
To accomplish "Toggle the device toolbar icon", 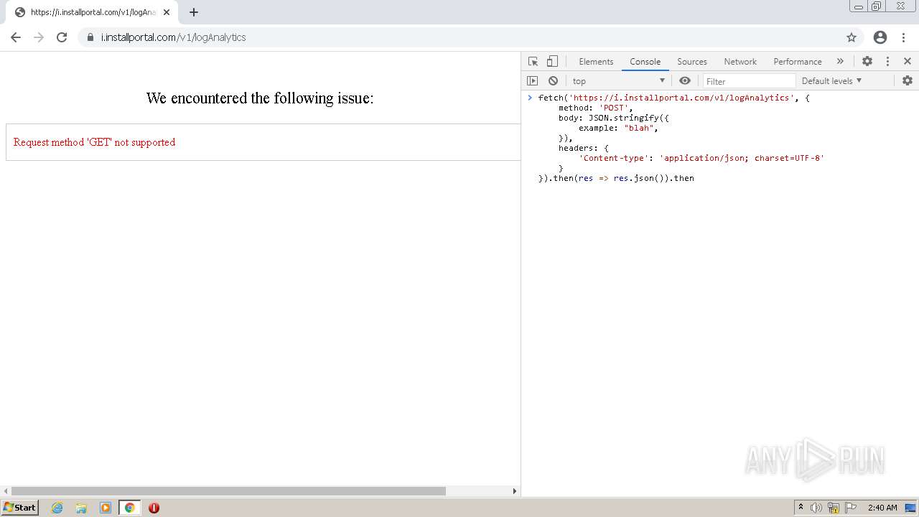I will click(x=552, y=62).
